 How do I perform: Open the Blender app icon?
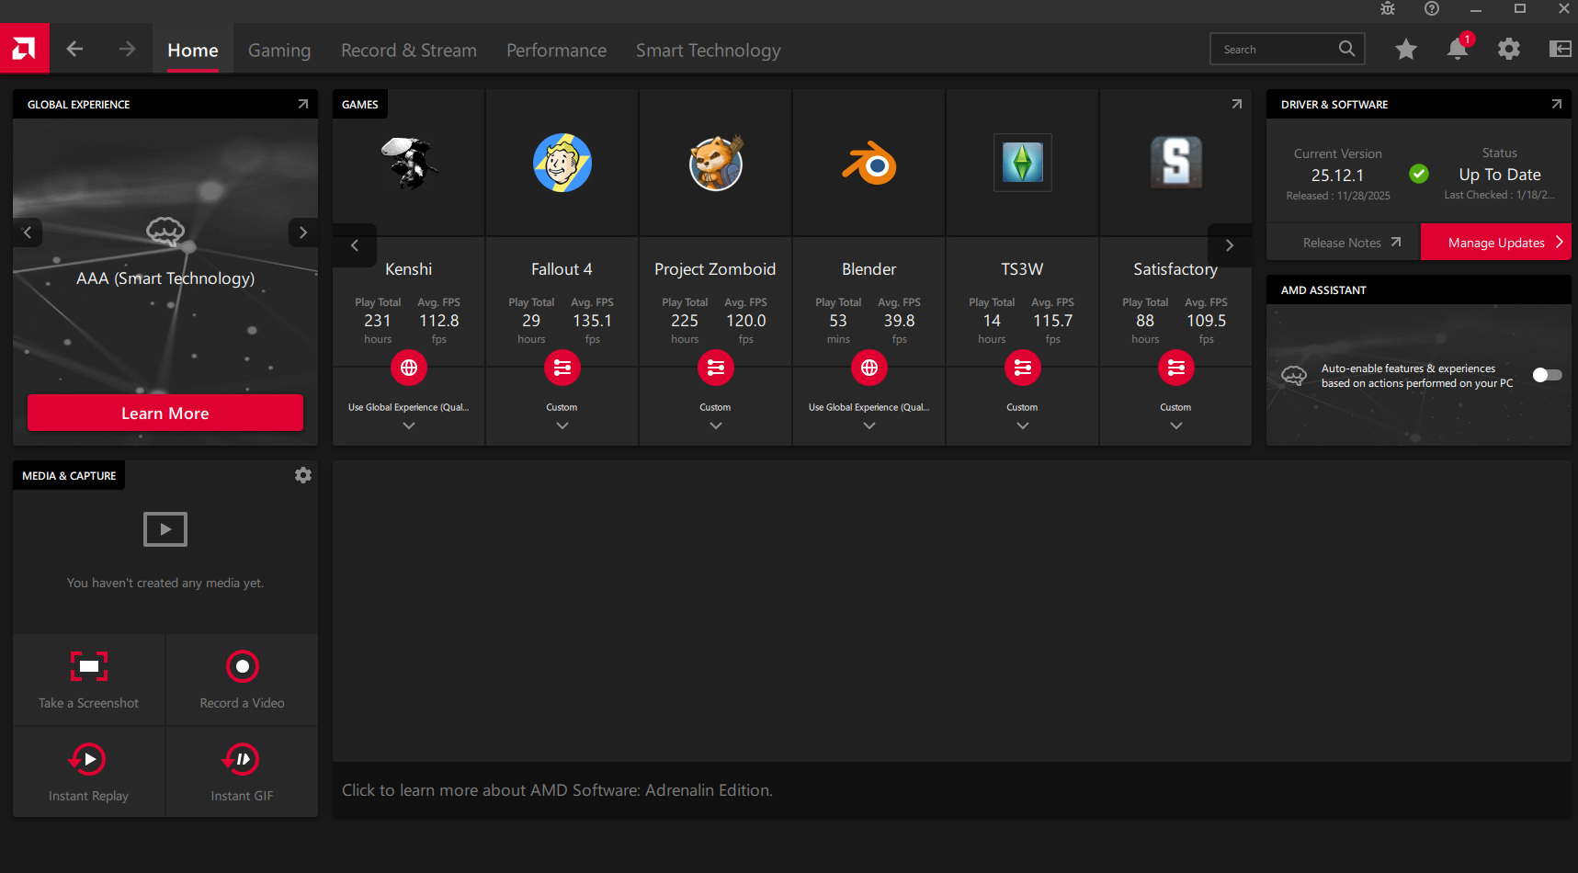[869, 164]
